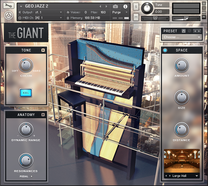Open the MIDI Ch dropdown
The width and height of the screenshot is (208, 186).
point(40,18)
